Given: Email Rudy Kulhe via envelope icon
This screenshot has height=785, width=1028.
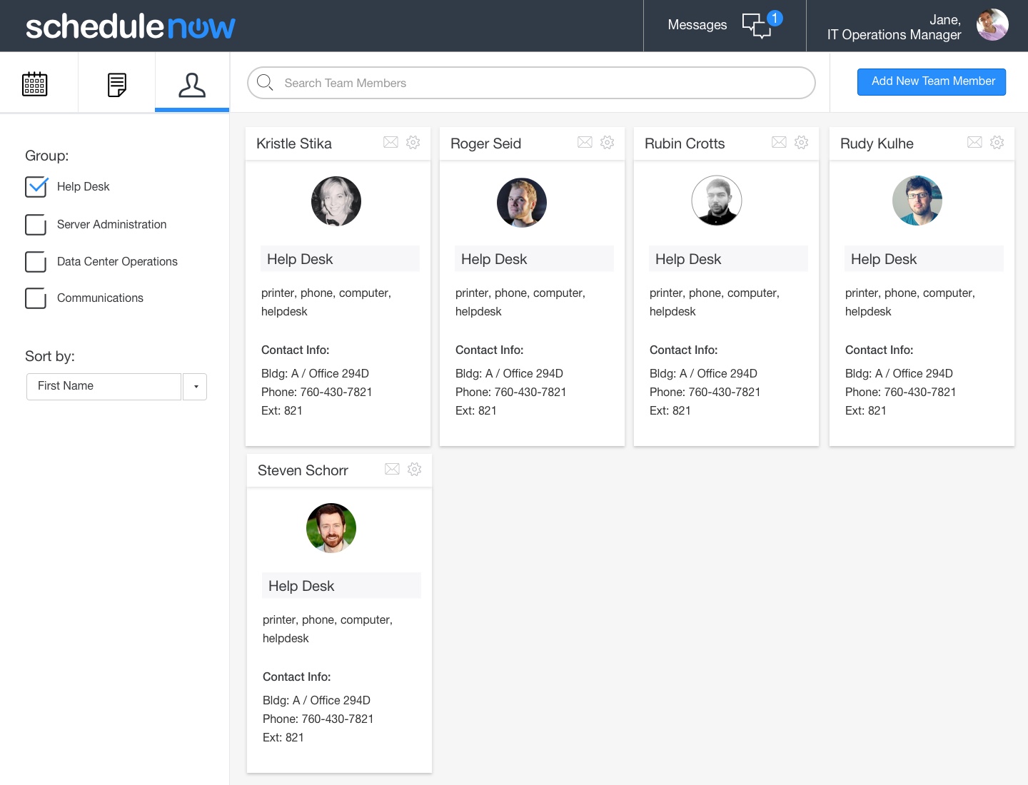Looking at the screenshot, I should pos(974,142).
